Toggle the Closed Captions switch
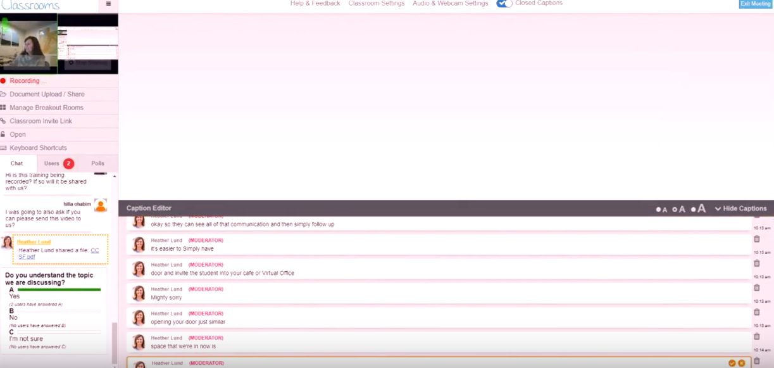The height and width of the screenshot is (368, 774). [504, 3]
